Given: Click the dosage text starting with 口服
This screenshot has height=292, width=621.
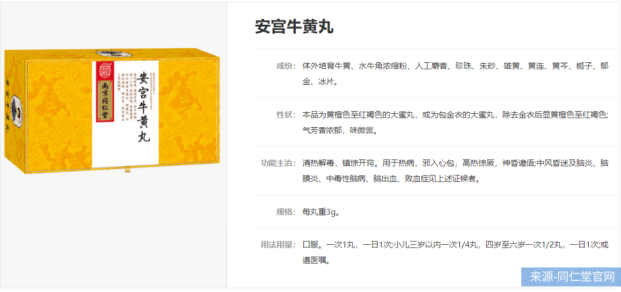Looking at the screenshot, I should coord(455,253).
